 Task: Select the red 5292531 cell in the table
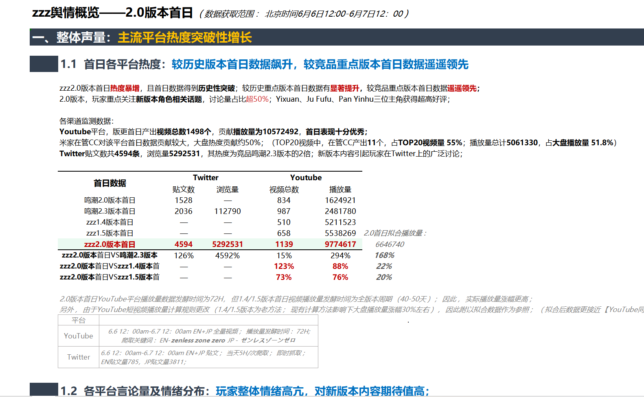228,244
